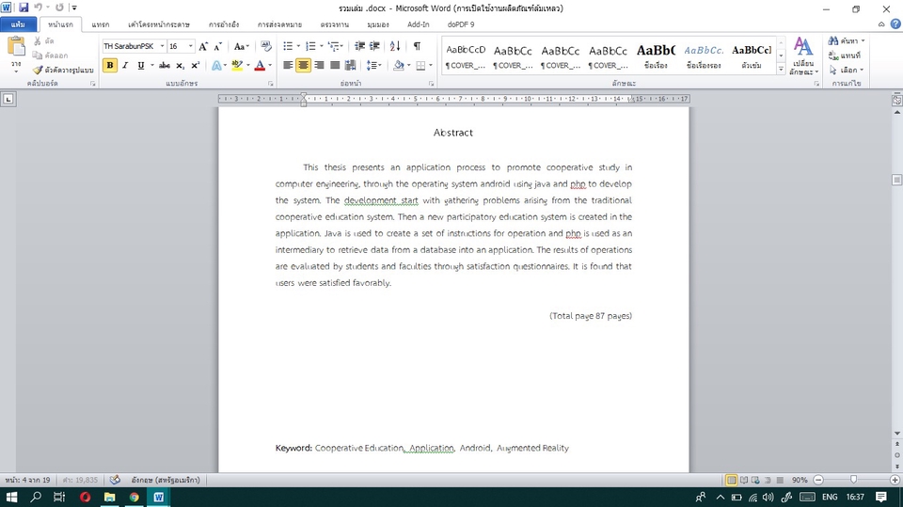This screenshot has width=903, height=507.
Task: Click text highlight color button
Action: pyautogui.click(x=237, y=65)
